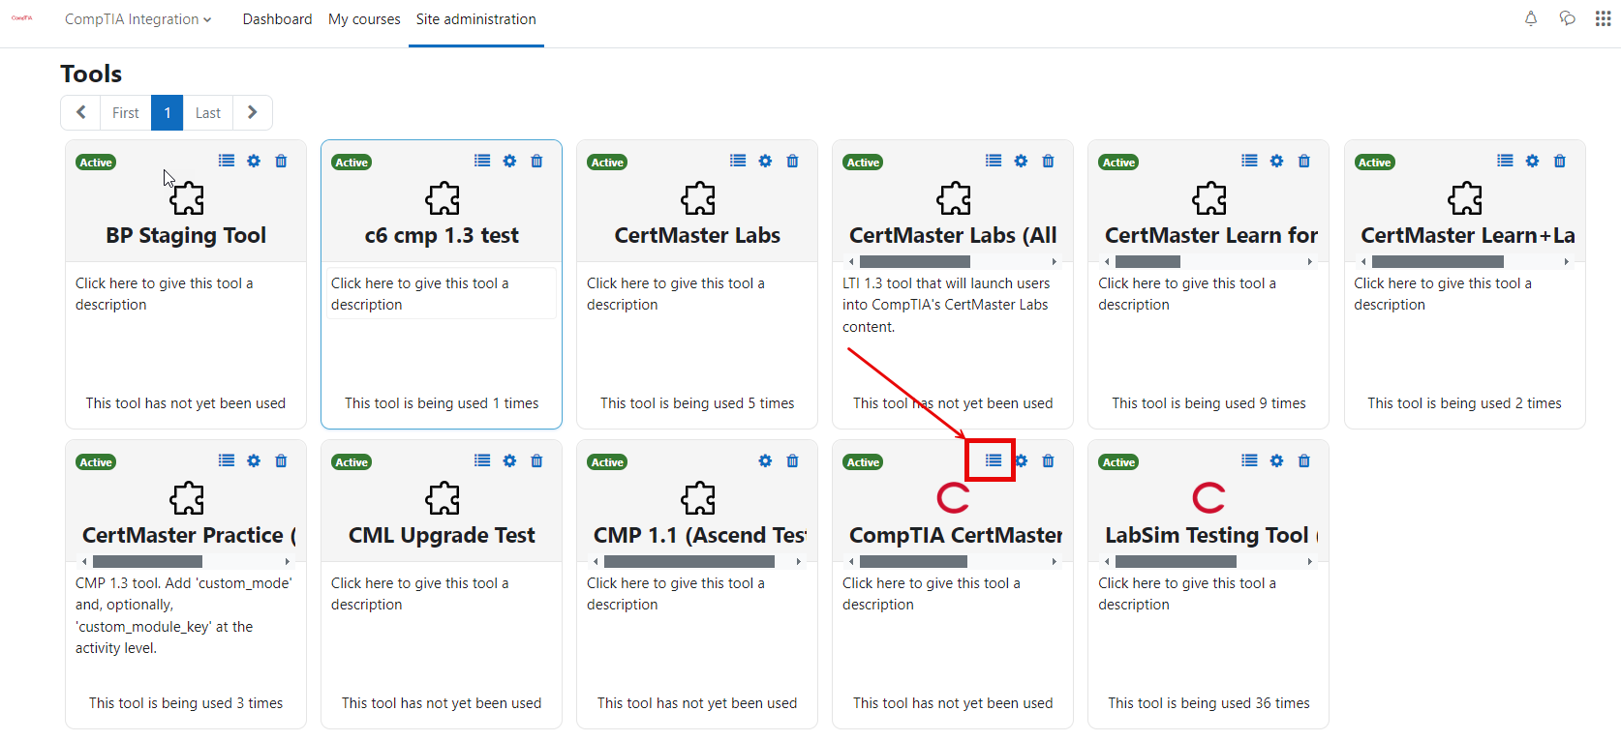Open tool configuration details list for CompTIA CertMaster
The image size is (1621, 741).
[x=994, y=460]
